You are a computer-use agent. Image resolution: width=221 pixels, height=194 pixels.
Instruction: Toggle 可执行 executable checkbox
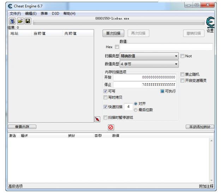[x=162, y=91]
